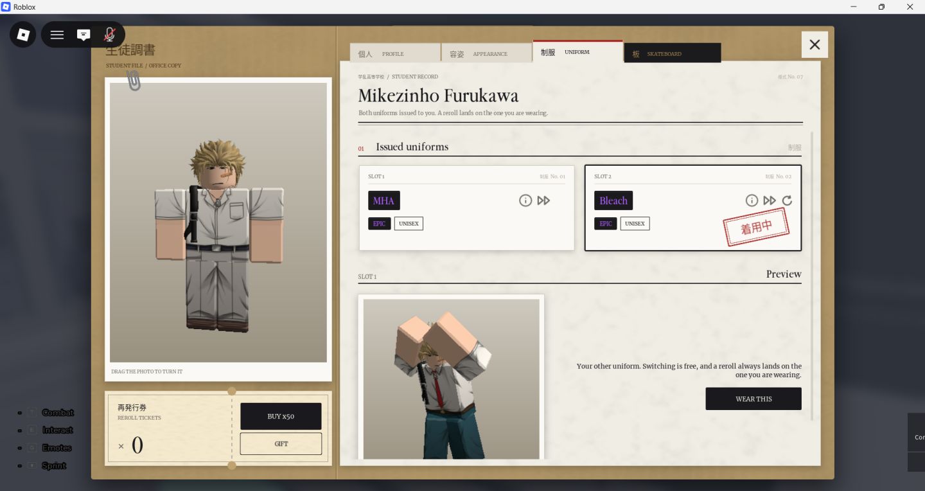Screen dimensions: 925x491
Task: Click the DRAG THE PHOTO TO TURN IT caption
Action: [147, 371]
